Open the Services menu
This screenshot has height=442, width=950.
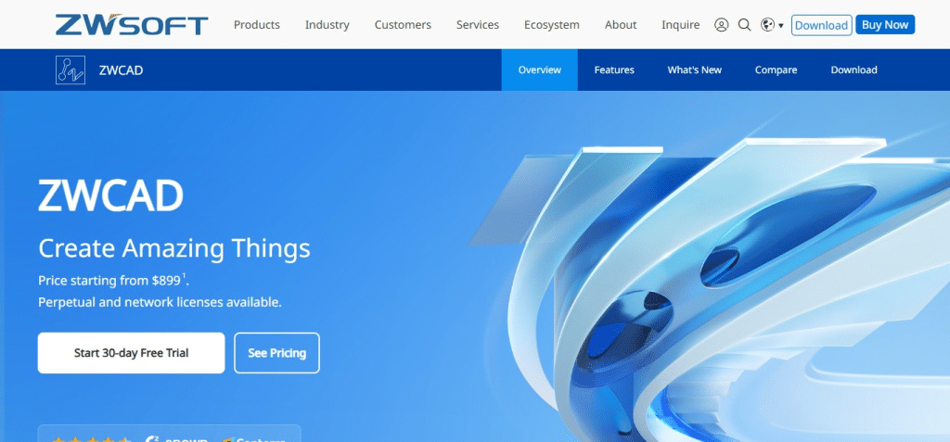click(478, 25)
